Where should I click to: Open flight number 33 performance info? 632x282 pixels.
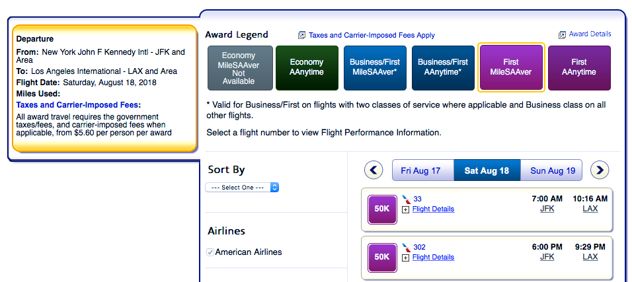pos(417,199)
